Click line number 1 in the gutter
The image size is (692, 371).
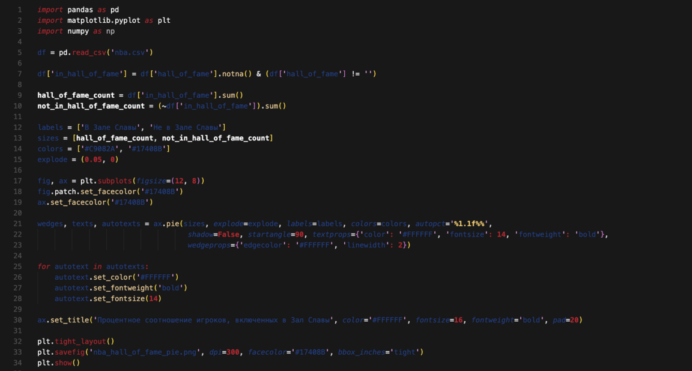coord(19,10)
